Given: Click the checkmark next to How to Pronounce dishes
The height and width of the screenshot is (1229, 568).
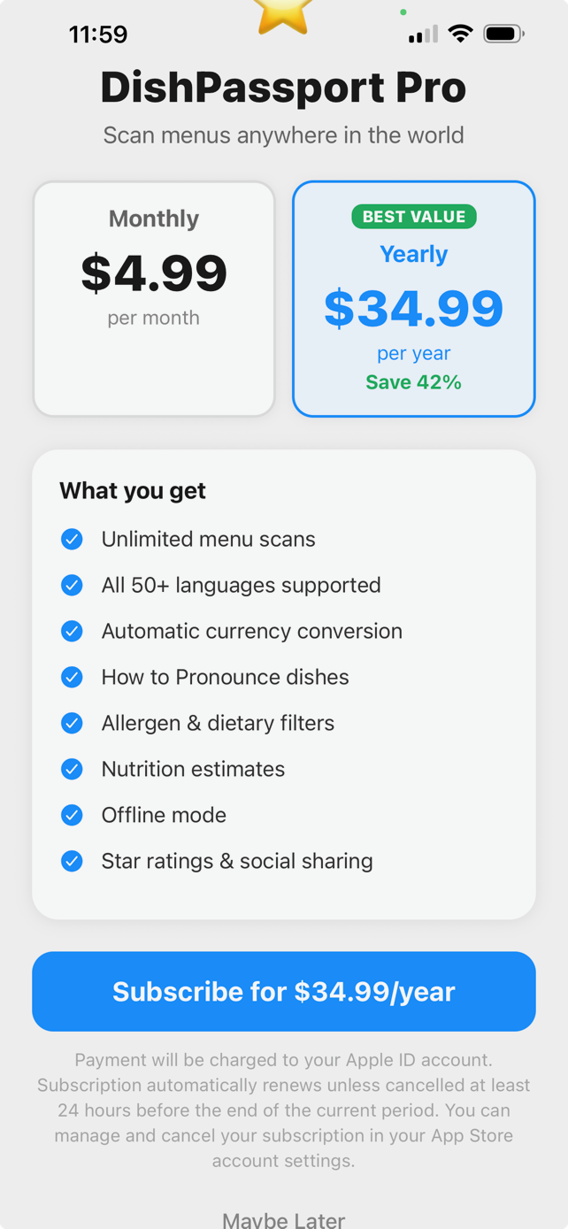Looking at the screenshot, I should tap(72, 677).
